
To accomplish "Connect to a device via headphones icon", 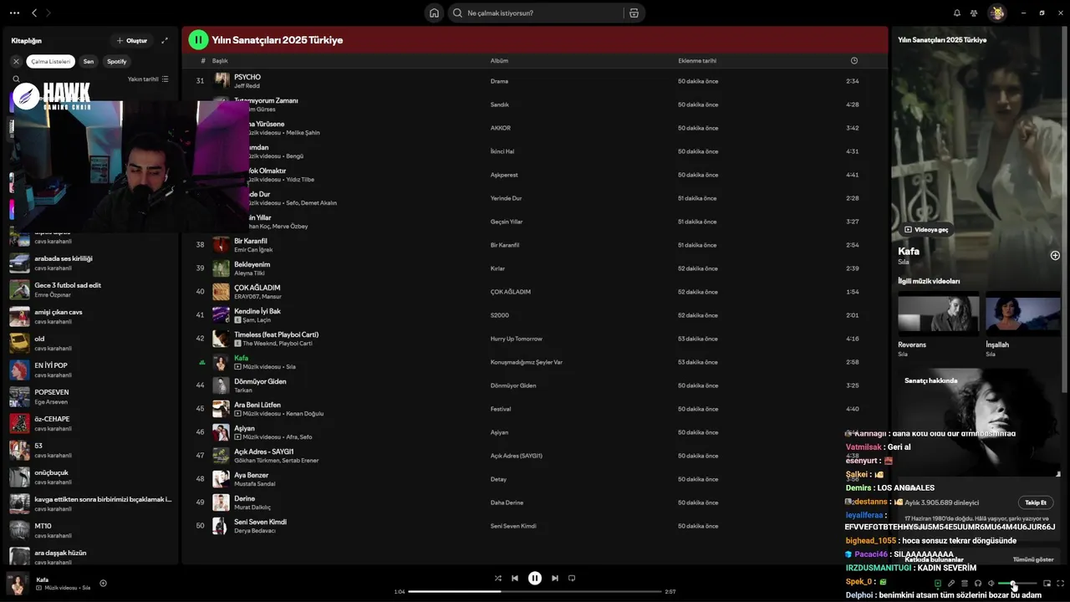I will (x=978, y=583).
